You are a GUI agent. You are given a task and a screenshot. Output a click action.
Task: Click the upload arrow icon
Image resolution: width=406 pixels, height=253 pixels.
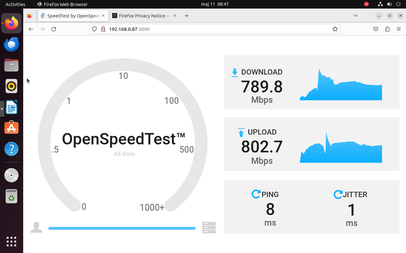pos(241,132)
